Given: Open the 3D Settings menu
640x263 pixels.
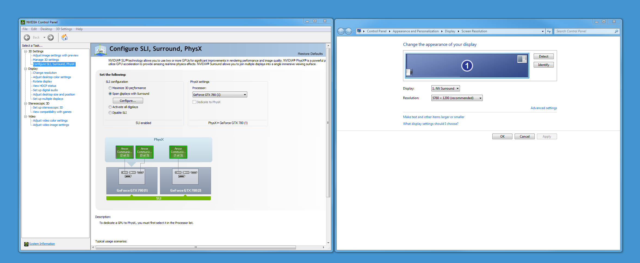Looking at the screenshot, I should point(64,29).
